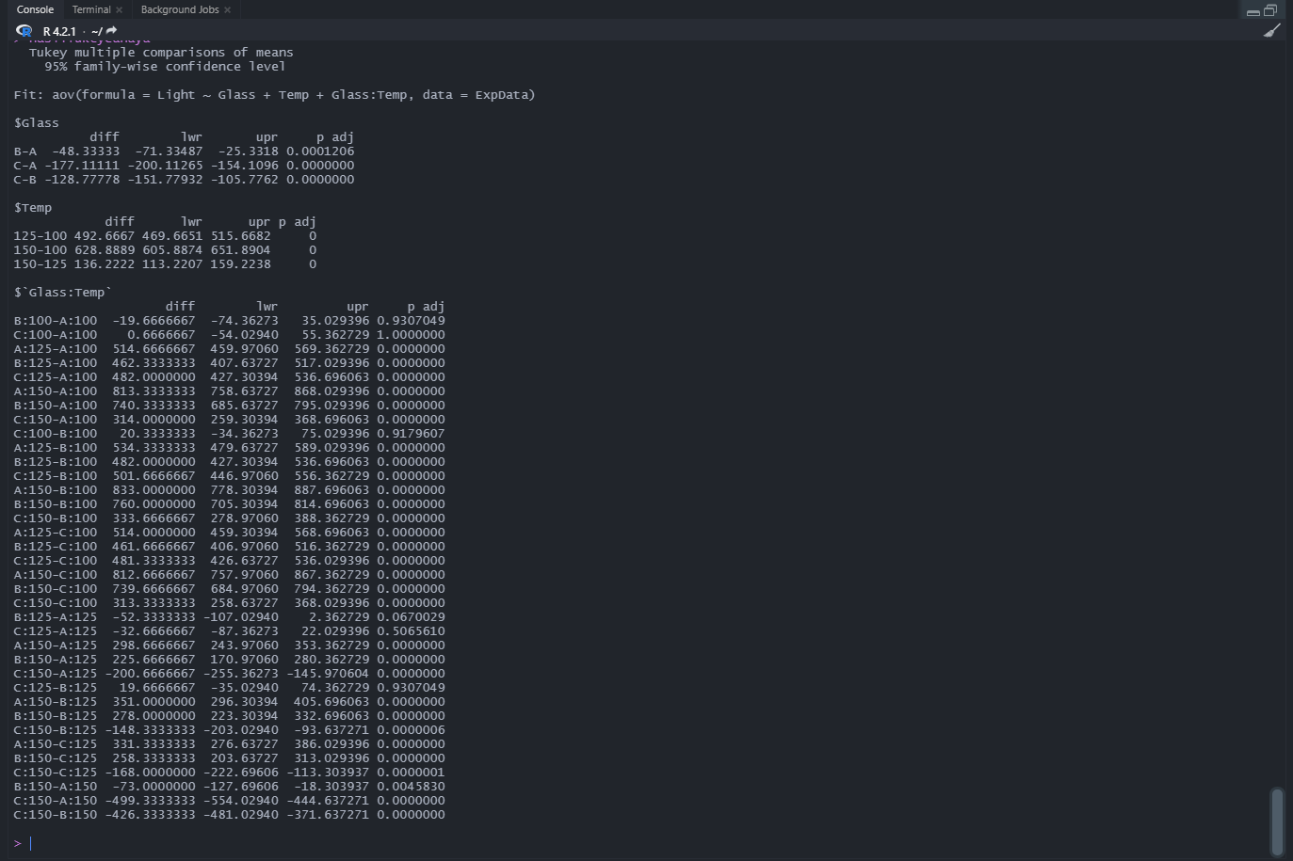Image resolution: width=1293 pixels, height=861 pixels.
Task: Open working directory using the arrow icon
Action: [x=110, y=29]
